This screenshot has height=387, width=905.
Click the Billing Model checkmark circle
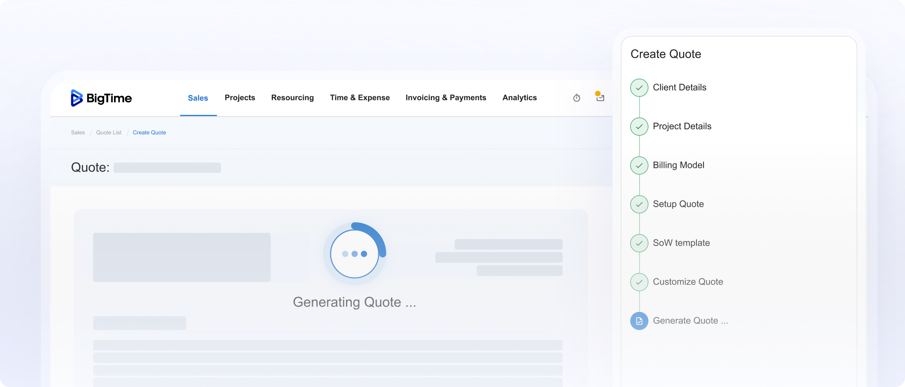[x=639, y=165]
